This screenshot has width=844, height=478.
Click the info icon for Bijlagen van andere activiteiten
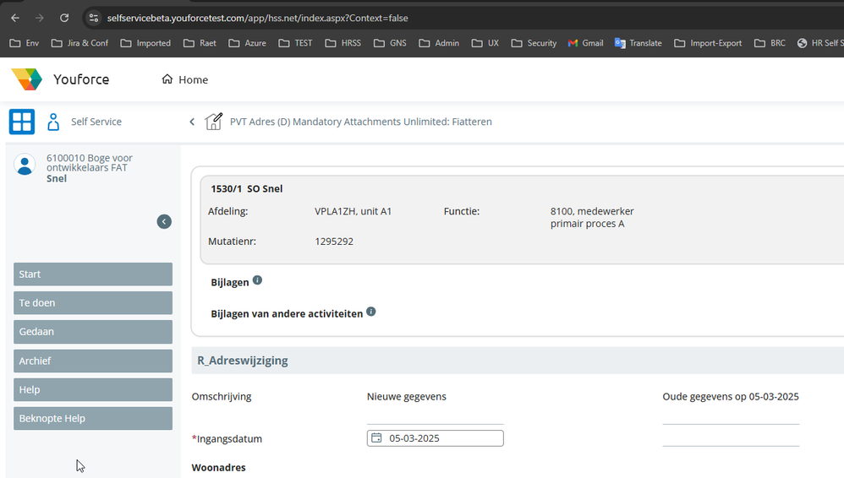pos(370,312)
